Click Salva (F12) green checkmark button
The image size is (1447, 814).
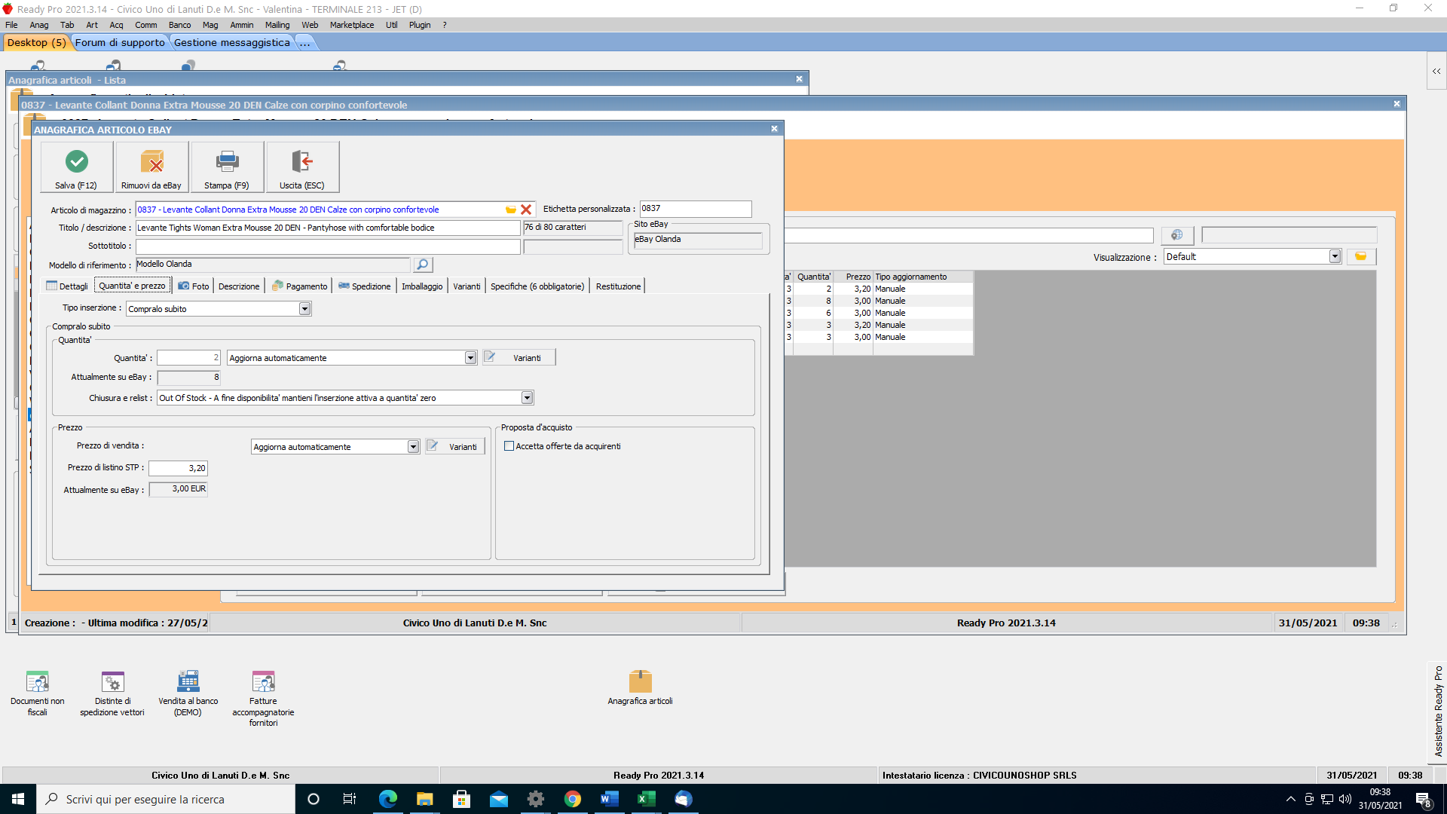[77, 167]
